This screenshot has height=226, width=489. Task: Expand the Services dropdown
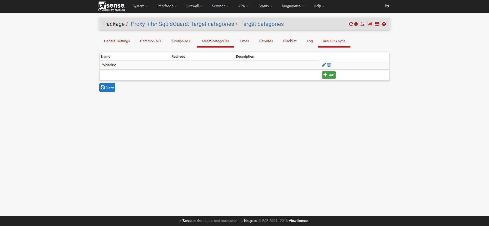220,6
